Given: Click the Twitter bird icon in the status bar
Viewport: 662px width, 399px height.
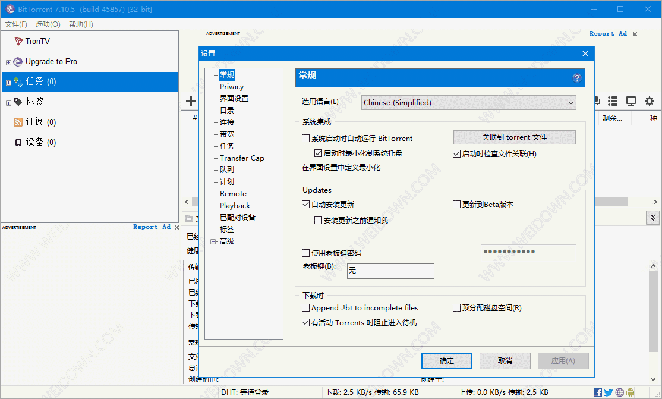Looking at the screenshot, I should click(x=608, y=392).
